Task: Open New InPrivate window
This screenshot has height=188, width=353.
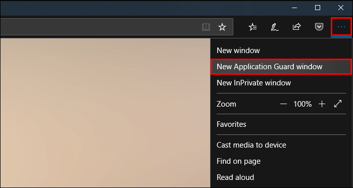Action: click(x=281, y=83)
